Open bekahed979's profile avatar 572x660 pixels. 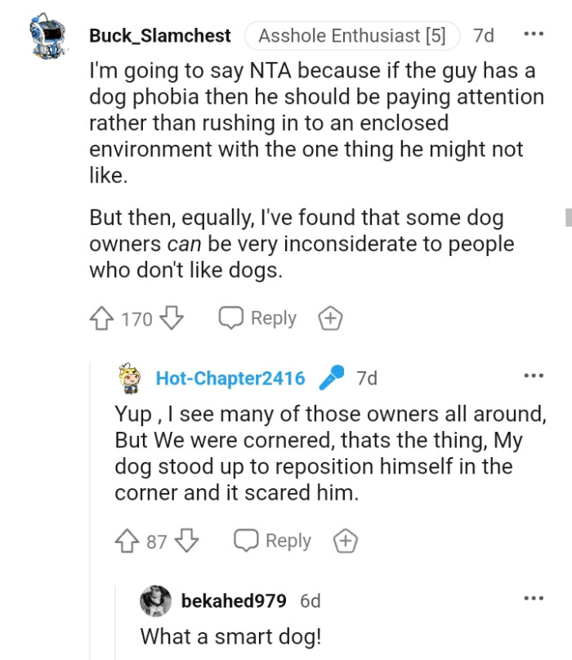(x=155, y=601)
